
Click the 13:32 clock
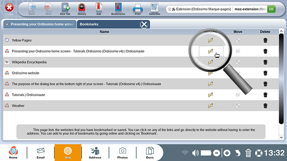pyautogui.click(x=274, y=153)
